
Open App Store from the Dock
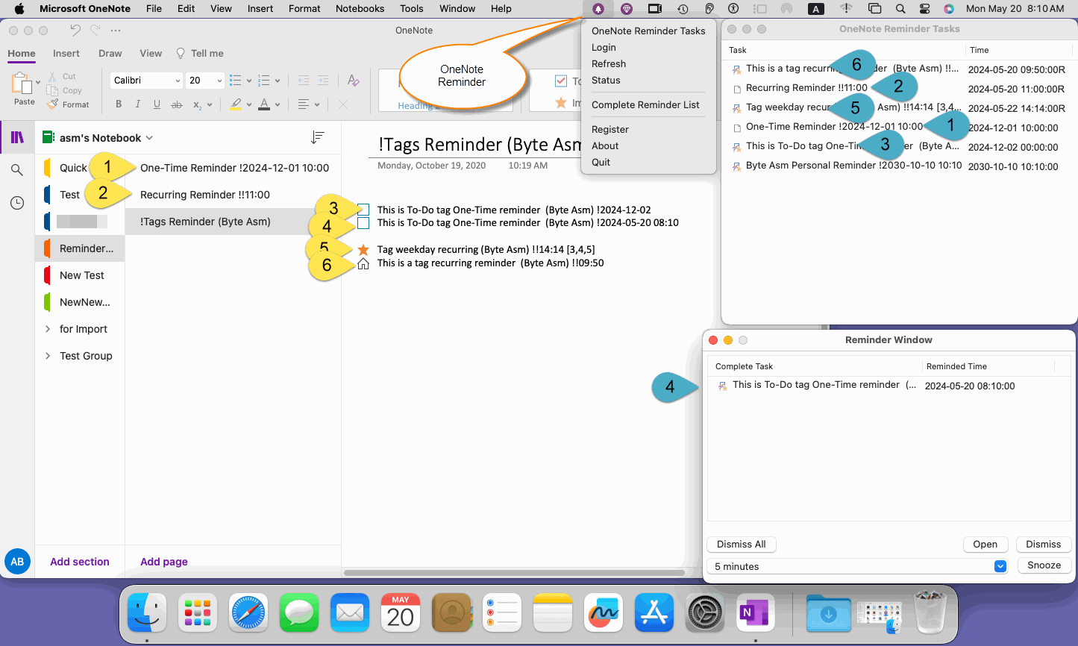point(654,613)
